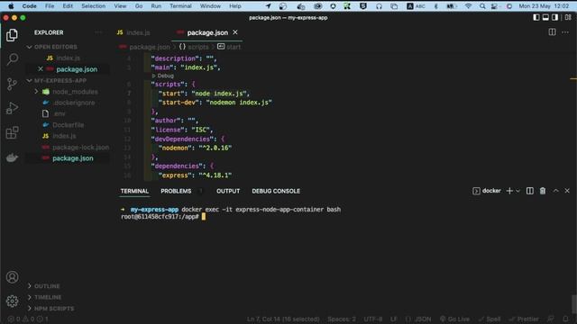
Task: Close package.json in Open Editors list
Action: pos(41,69)
